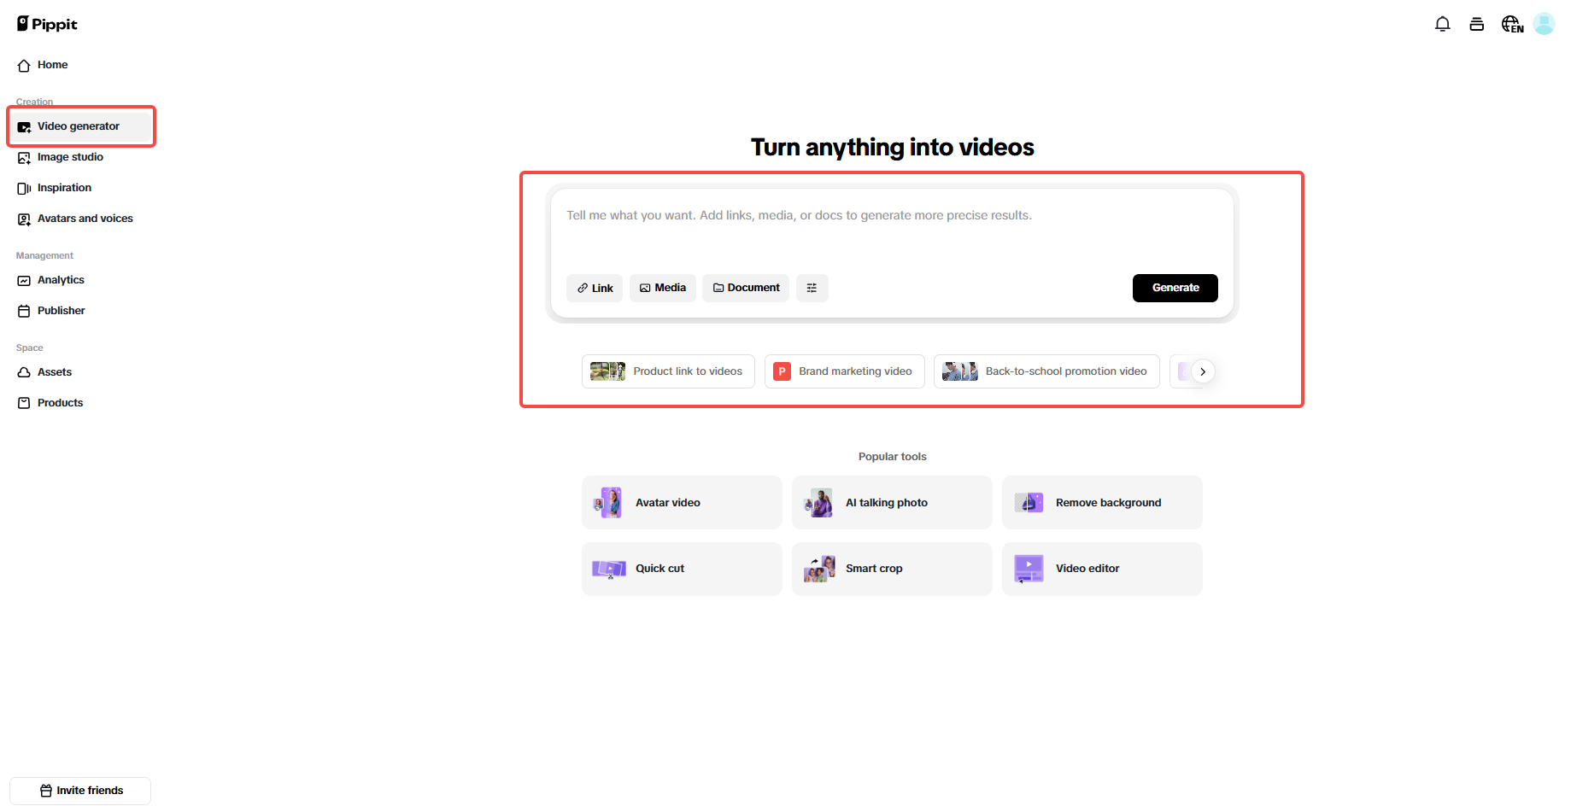Go to the Inspiration page
This screenshot has height=806, width=1571.
click(x=64, y=188)
